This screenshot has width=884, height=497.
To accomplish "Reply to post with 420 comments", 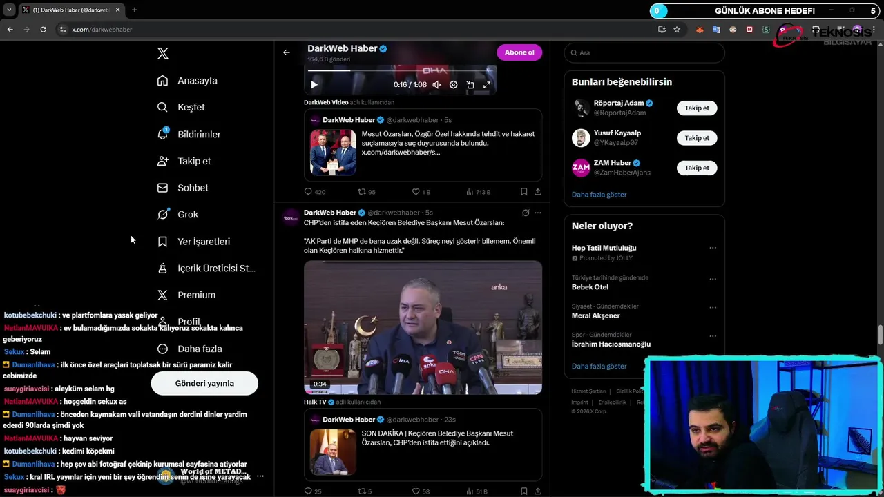I will pos(315,191).
